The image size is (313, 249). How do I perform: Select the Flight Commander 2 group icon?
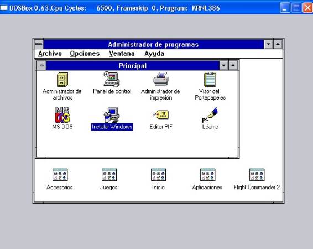coord(257,175)
